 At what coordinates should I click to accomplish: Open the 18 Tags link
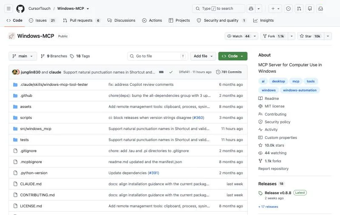pos(80,56)
